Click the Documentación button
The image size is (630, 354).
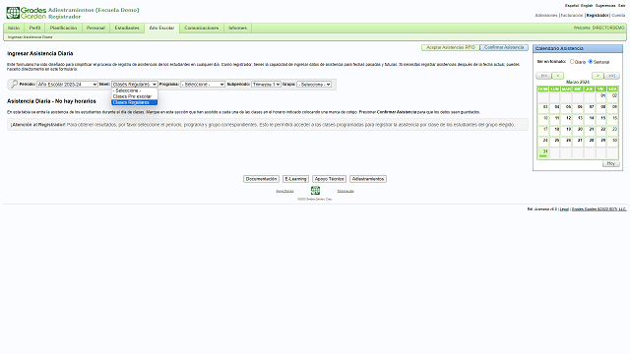coord(261,179)
